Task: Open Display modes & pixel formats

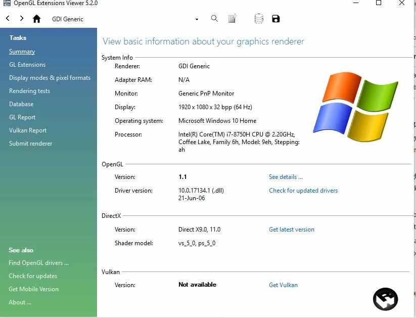Action: [50, 78]
